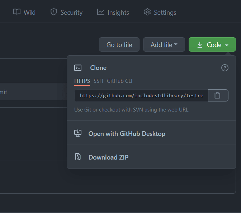Click the Wiki book icon
The width and height of the screenshot is (241, 213).
click(x=17, y=12)
